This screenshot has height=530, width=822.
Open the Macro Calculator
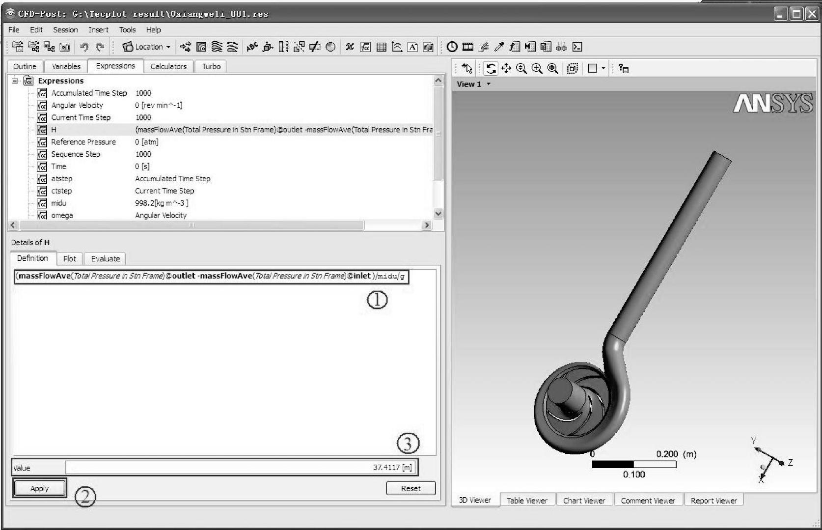[530, 47]
